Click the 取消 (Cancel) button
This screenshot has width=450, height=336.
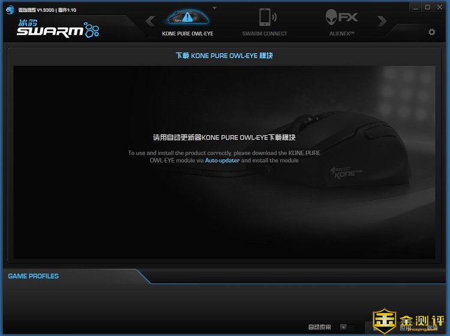click(432, 328)
